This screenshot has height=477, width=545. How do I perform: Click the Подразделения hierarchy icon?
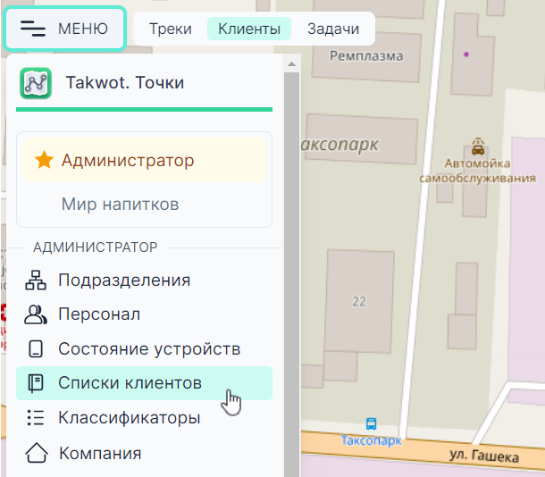coord(36,280)
